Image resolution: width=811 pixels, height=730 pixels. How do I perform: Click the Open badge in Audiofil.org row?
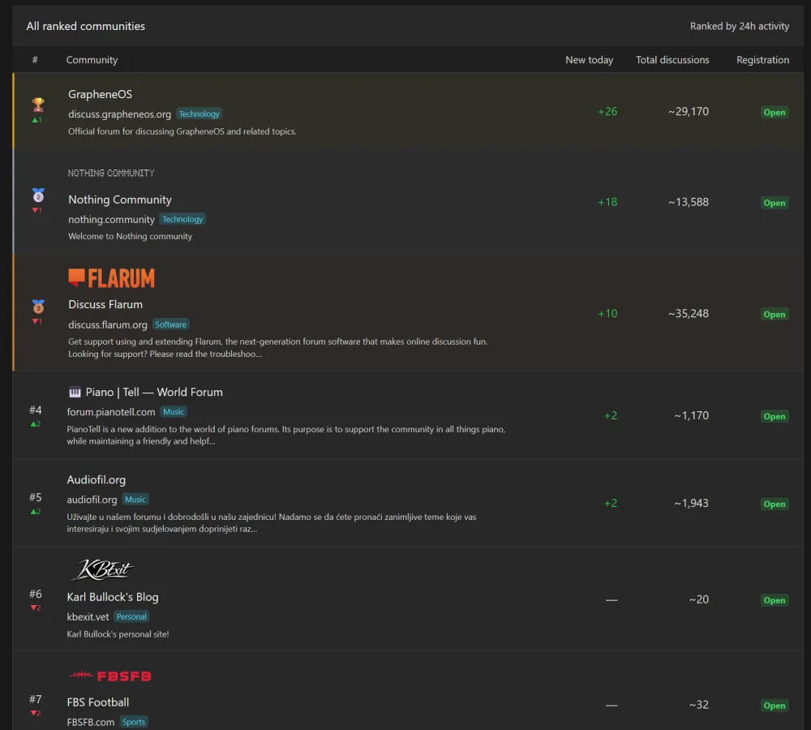775,504
